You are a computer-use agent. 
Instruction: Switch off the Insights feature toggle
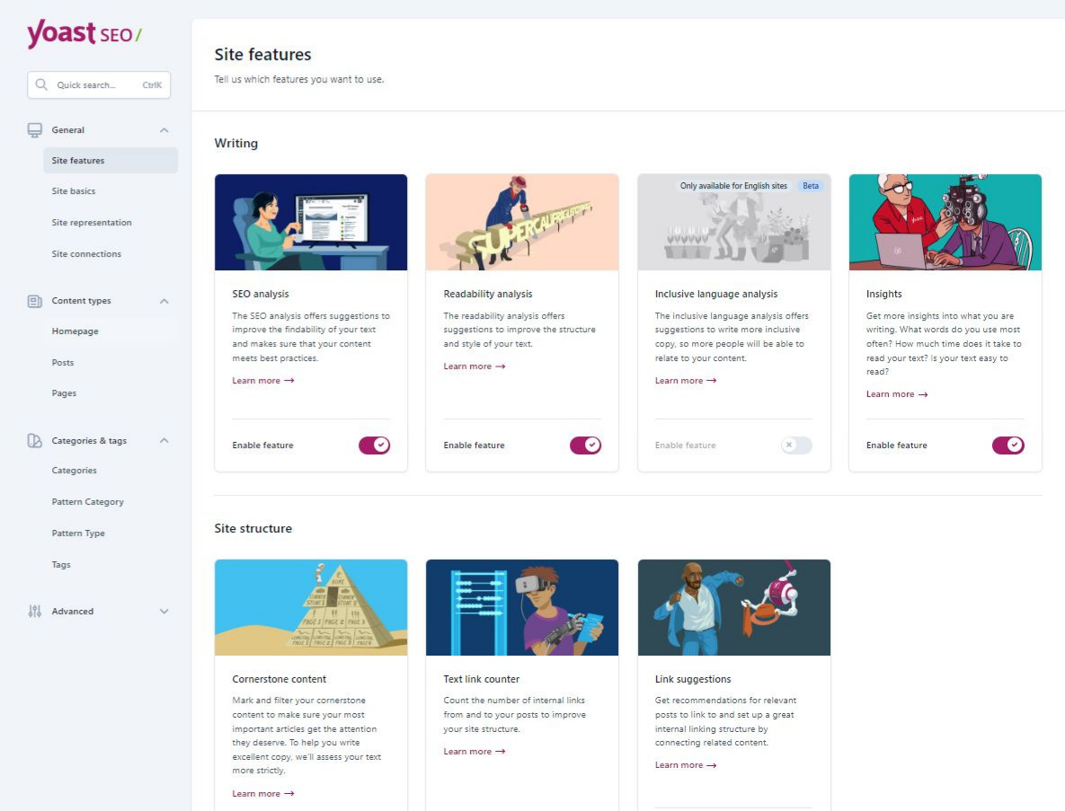pos(1007,445)
